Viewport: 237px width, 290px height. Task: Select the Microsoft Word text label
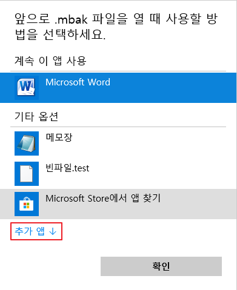tap(78, 82)
